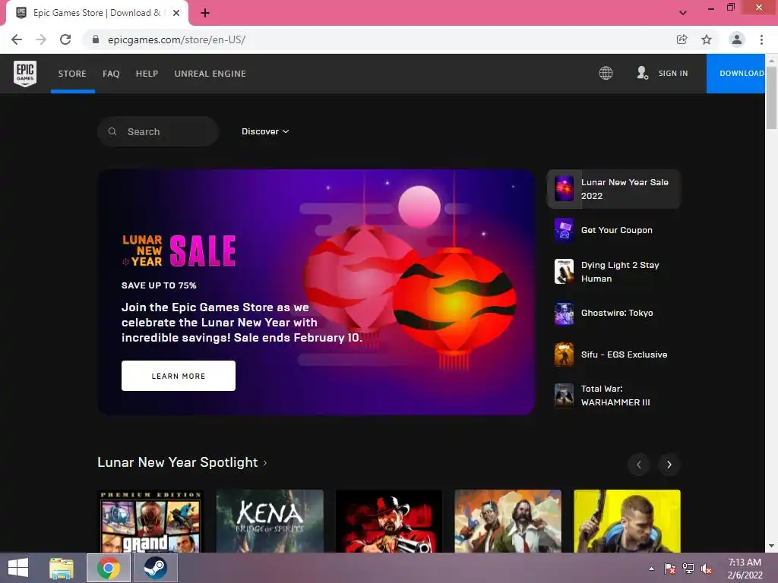Click the Lunar New Year Sale hero banner image

[316, 292]
